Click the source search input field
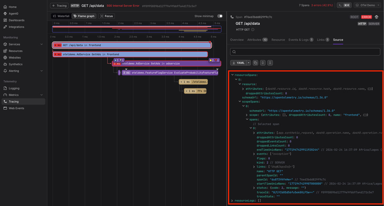Screen dimensions: 384x206 305,52
